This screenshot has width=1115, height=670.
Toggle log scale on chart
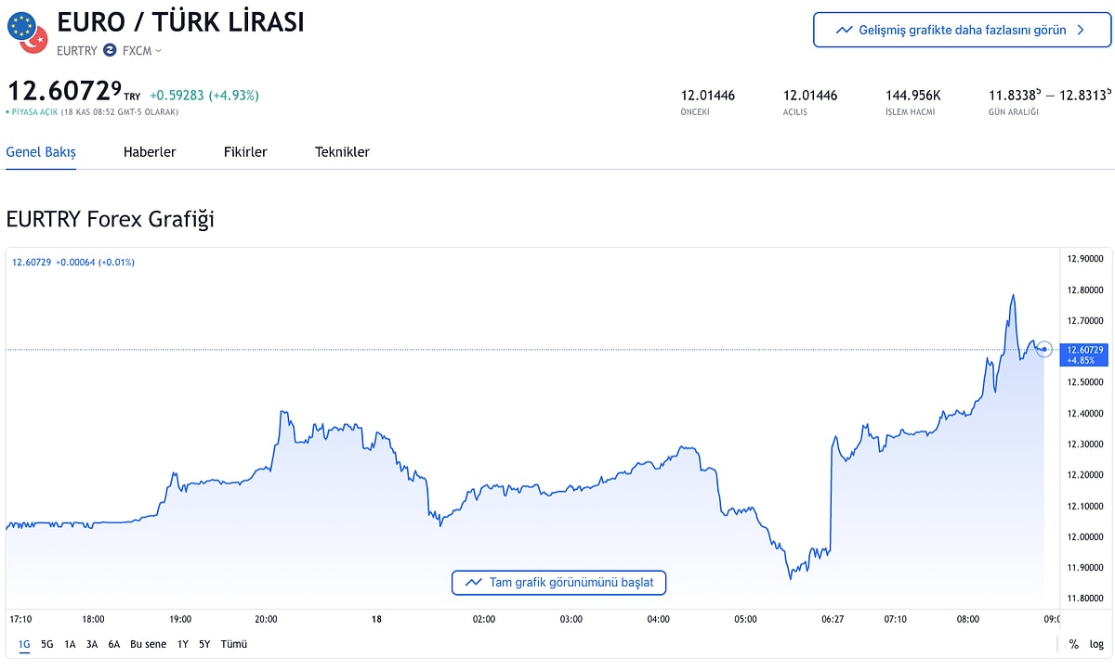point(1096,644)
